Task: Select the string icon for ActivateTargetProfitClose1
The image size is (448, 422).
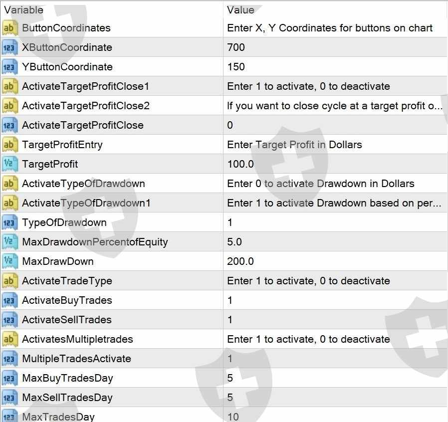Action: point(9,86)
